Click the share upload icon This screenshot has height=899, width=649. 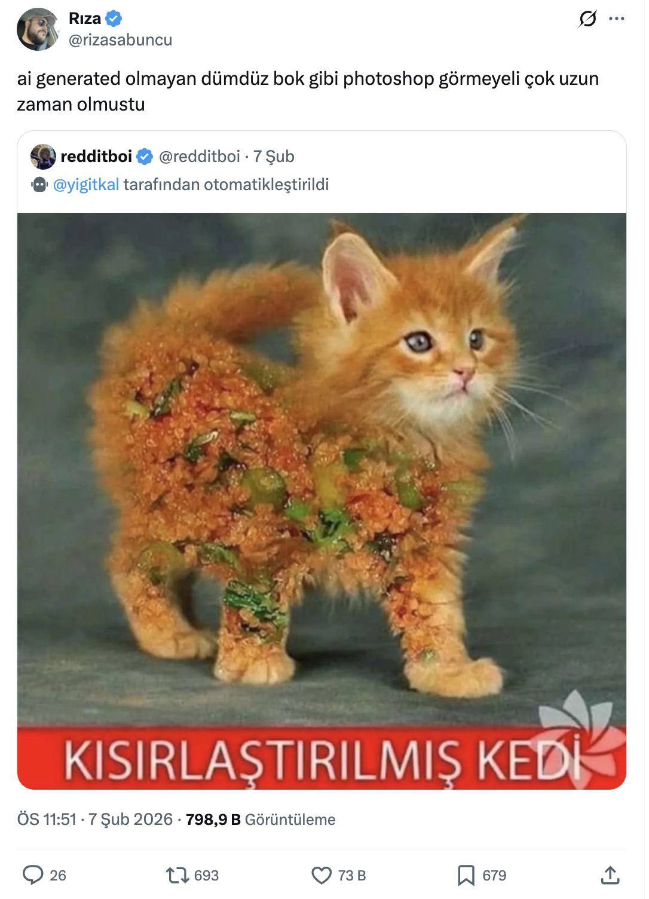[610, 875]
